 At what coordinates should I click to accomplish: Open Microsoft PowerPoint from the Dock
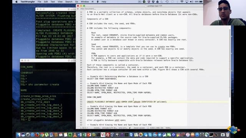click(x=89, y=135)
